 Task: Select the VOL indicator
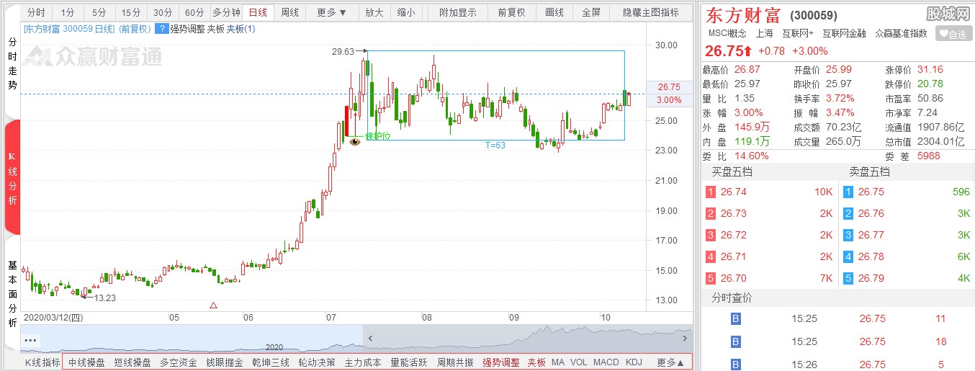(x=579, y=362)
